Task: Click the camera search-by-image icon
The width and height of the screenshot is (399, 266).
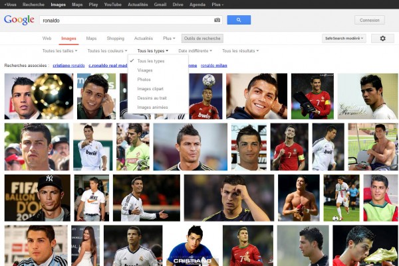Action: pos(217,20)
